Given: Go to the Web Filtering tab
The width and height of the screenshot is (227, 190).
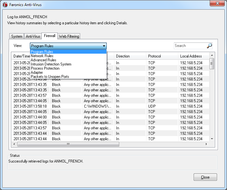Looking at the screenshot, I should (x=69, y=36).
